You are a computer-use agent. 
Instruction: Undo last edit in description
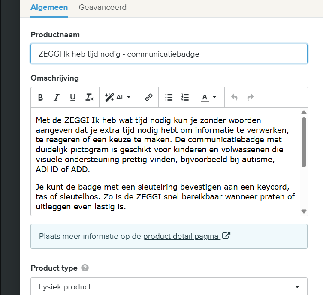pyautogui.click(x=234, y=97)
